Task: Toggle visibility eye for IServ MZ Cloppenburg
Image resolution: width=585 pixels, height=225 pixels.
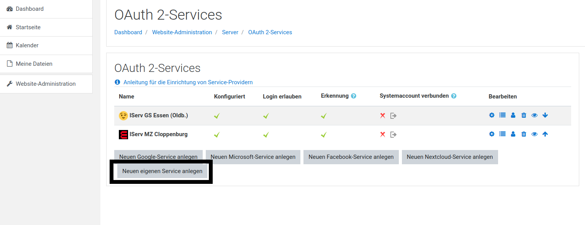Action: click(534, 134)
